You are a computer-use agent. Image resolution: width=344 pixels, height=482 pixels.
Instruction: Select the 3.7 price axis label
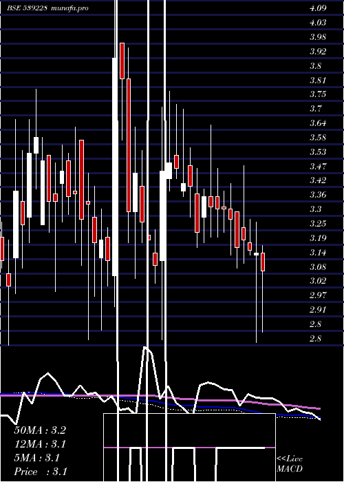[x=316, y=109]
